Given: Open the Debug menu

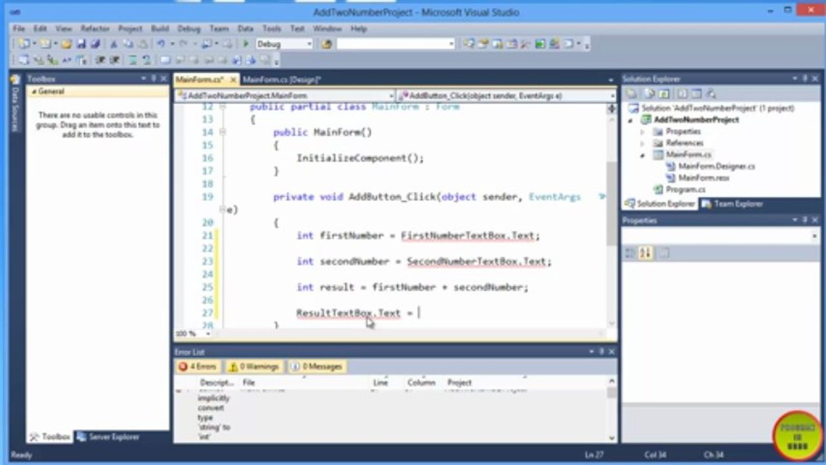Looking at the screenshot, I should (189, 29).
